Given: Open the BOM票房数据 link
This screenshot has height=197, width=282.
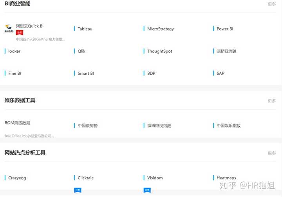Looking at the screenshot, I should click(17, 123).
